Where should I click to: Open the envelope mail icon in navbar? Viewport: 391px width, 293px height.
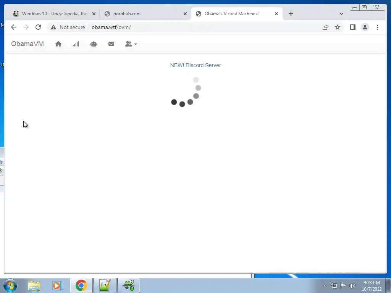[111, 44]
